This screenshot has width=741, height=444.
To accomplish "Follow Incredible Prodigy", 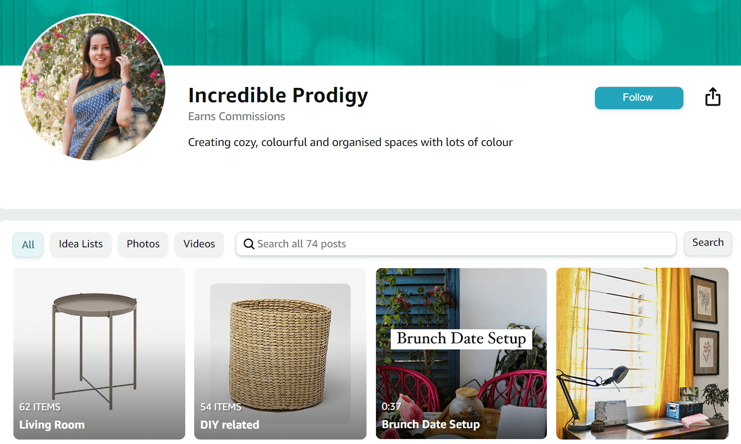I will tap(639, 98).
